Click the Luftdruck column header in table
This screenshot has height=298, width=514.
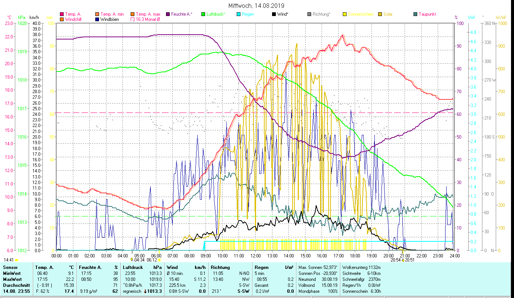[x=133, y=267]
